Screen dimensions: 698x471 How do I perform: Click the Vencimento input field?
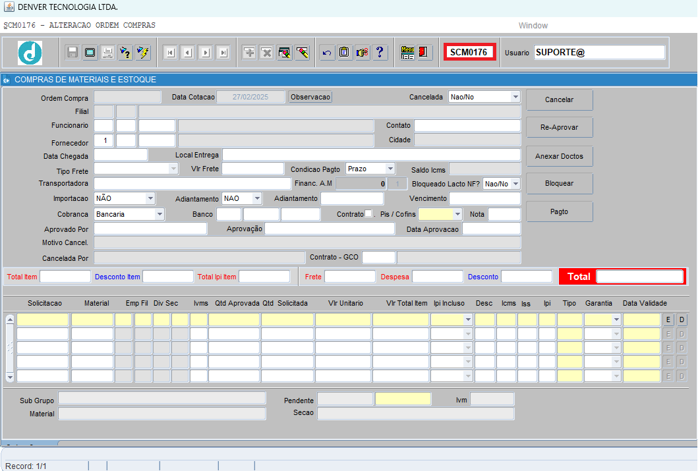484,198
